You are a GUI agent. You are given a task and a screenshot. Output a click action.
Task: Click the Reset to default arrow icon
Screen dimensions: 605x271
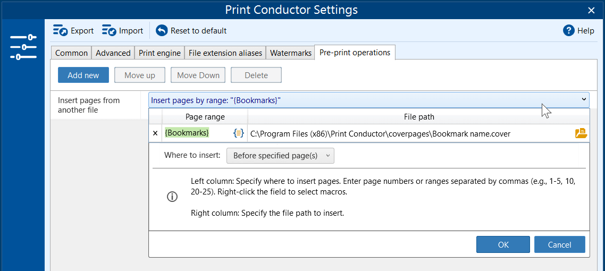[x=162, y=30]
